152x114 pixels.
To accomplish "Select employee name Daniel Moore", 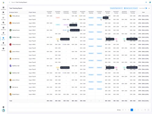I will 16,94.
